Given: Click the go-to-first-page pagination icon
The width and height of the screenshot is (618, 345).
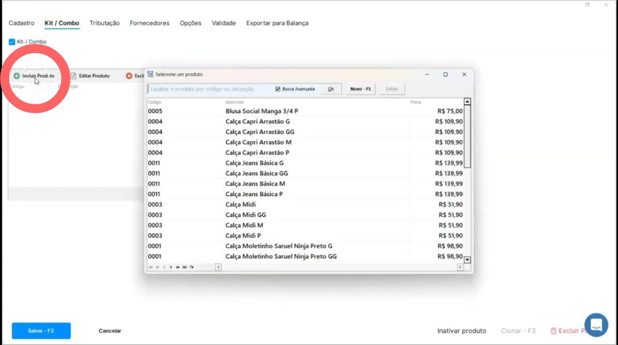Looking at the screenshot, I should point(151,267).
